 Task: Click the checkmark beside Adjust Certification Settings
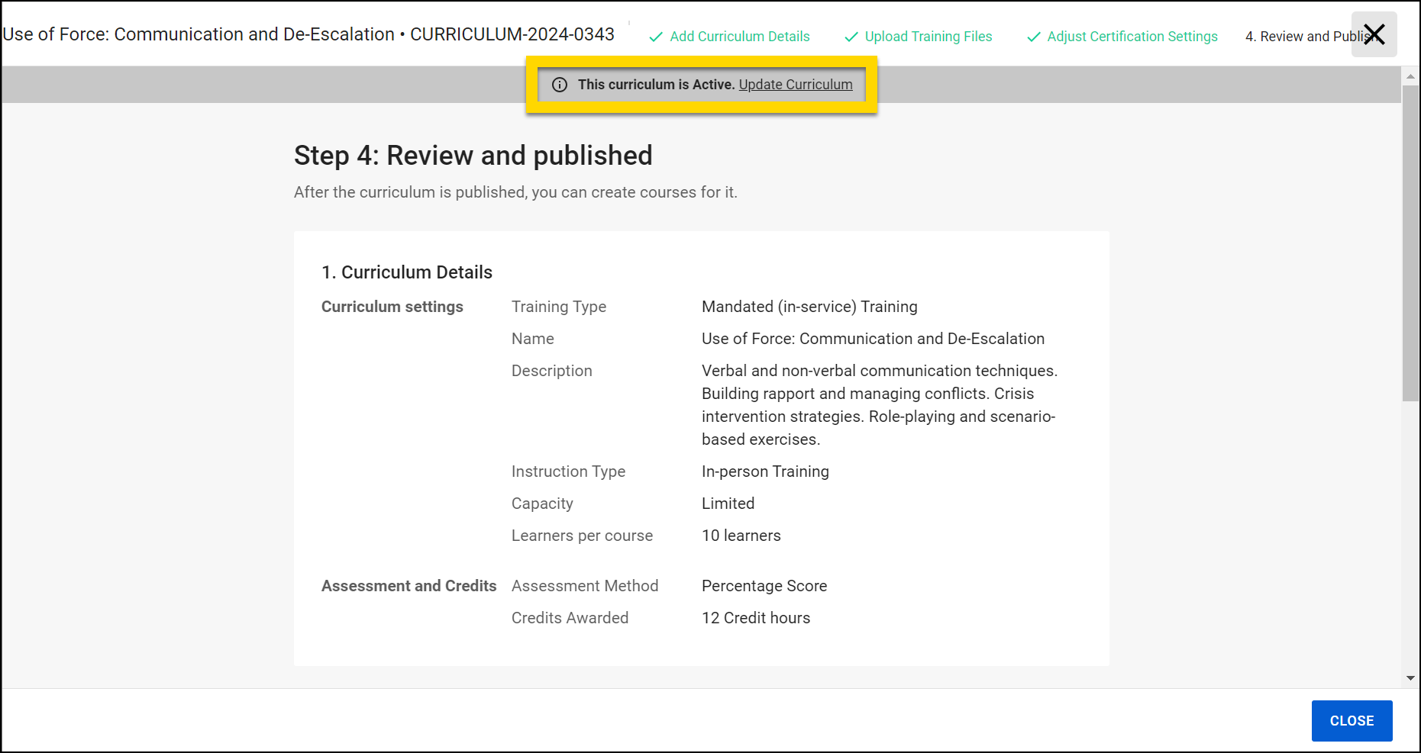1035,36
